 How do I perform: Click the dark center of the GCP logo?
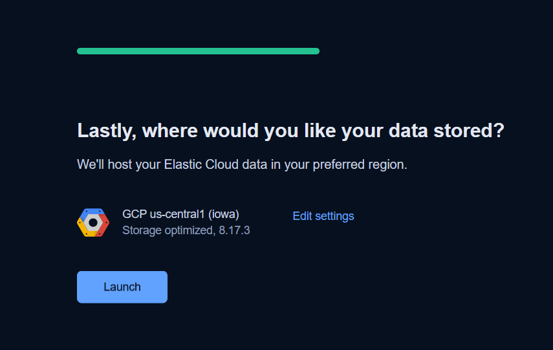(93, 223)
